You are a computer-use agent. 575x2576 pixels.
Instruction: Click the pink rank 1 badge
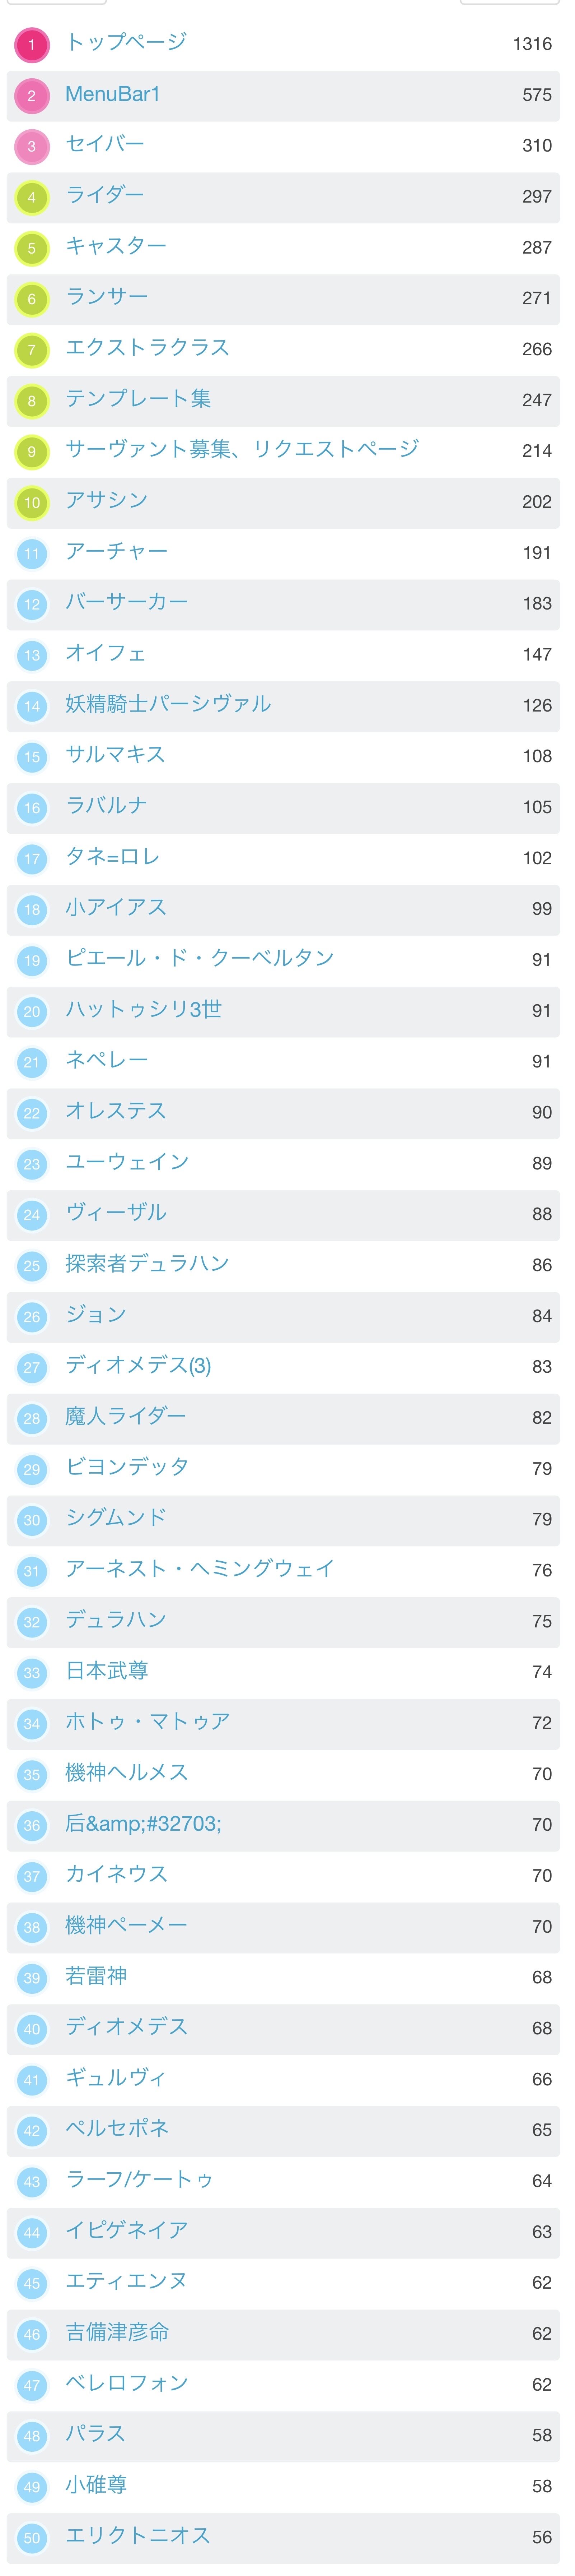coord(32,45)
